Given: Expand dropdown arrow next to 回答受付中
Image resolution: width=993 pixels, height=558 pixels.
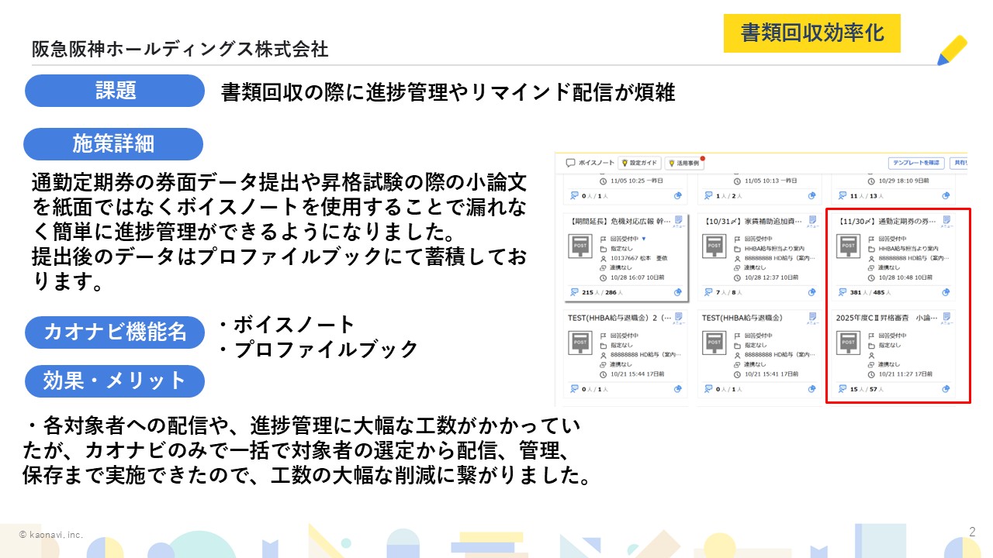Looking at the screenshot, I should 644,239.
